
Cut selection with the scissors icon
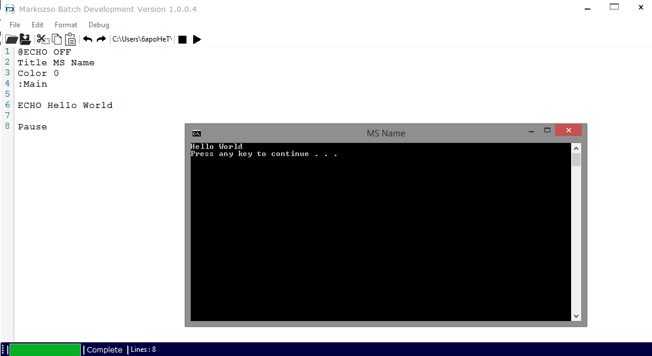point(43,39)
